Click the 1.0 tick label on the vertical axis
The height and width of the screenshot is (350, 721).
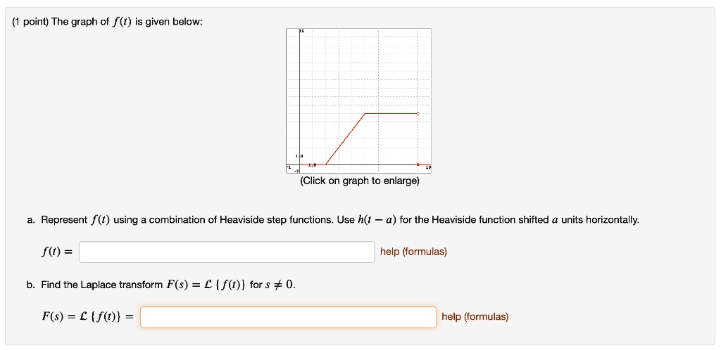click(299, 157)
